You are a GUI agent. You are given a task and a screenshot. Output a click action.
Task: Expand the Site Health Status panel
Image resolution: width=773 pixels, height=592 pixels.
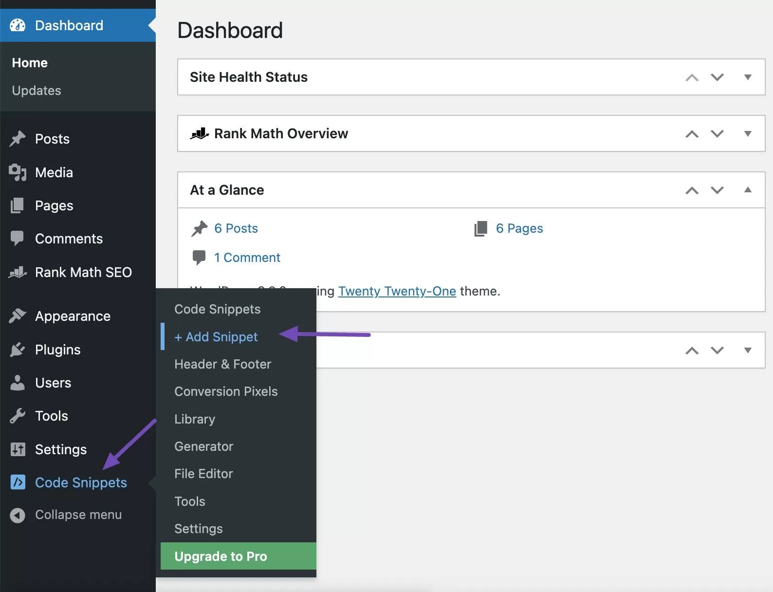click(x=748, y=77)
